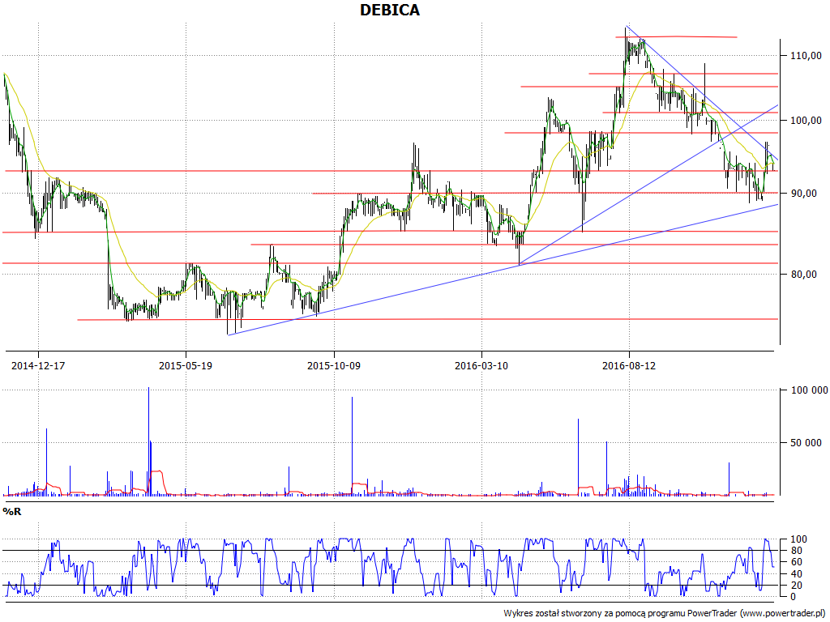The image size is (830, 622).
Task: Click the 110,00 price axis label
Action: pyautogui.click(x=806, y=56)
